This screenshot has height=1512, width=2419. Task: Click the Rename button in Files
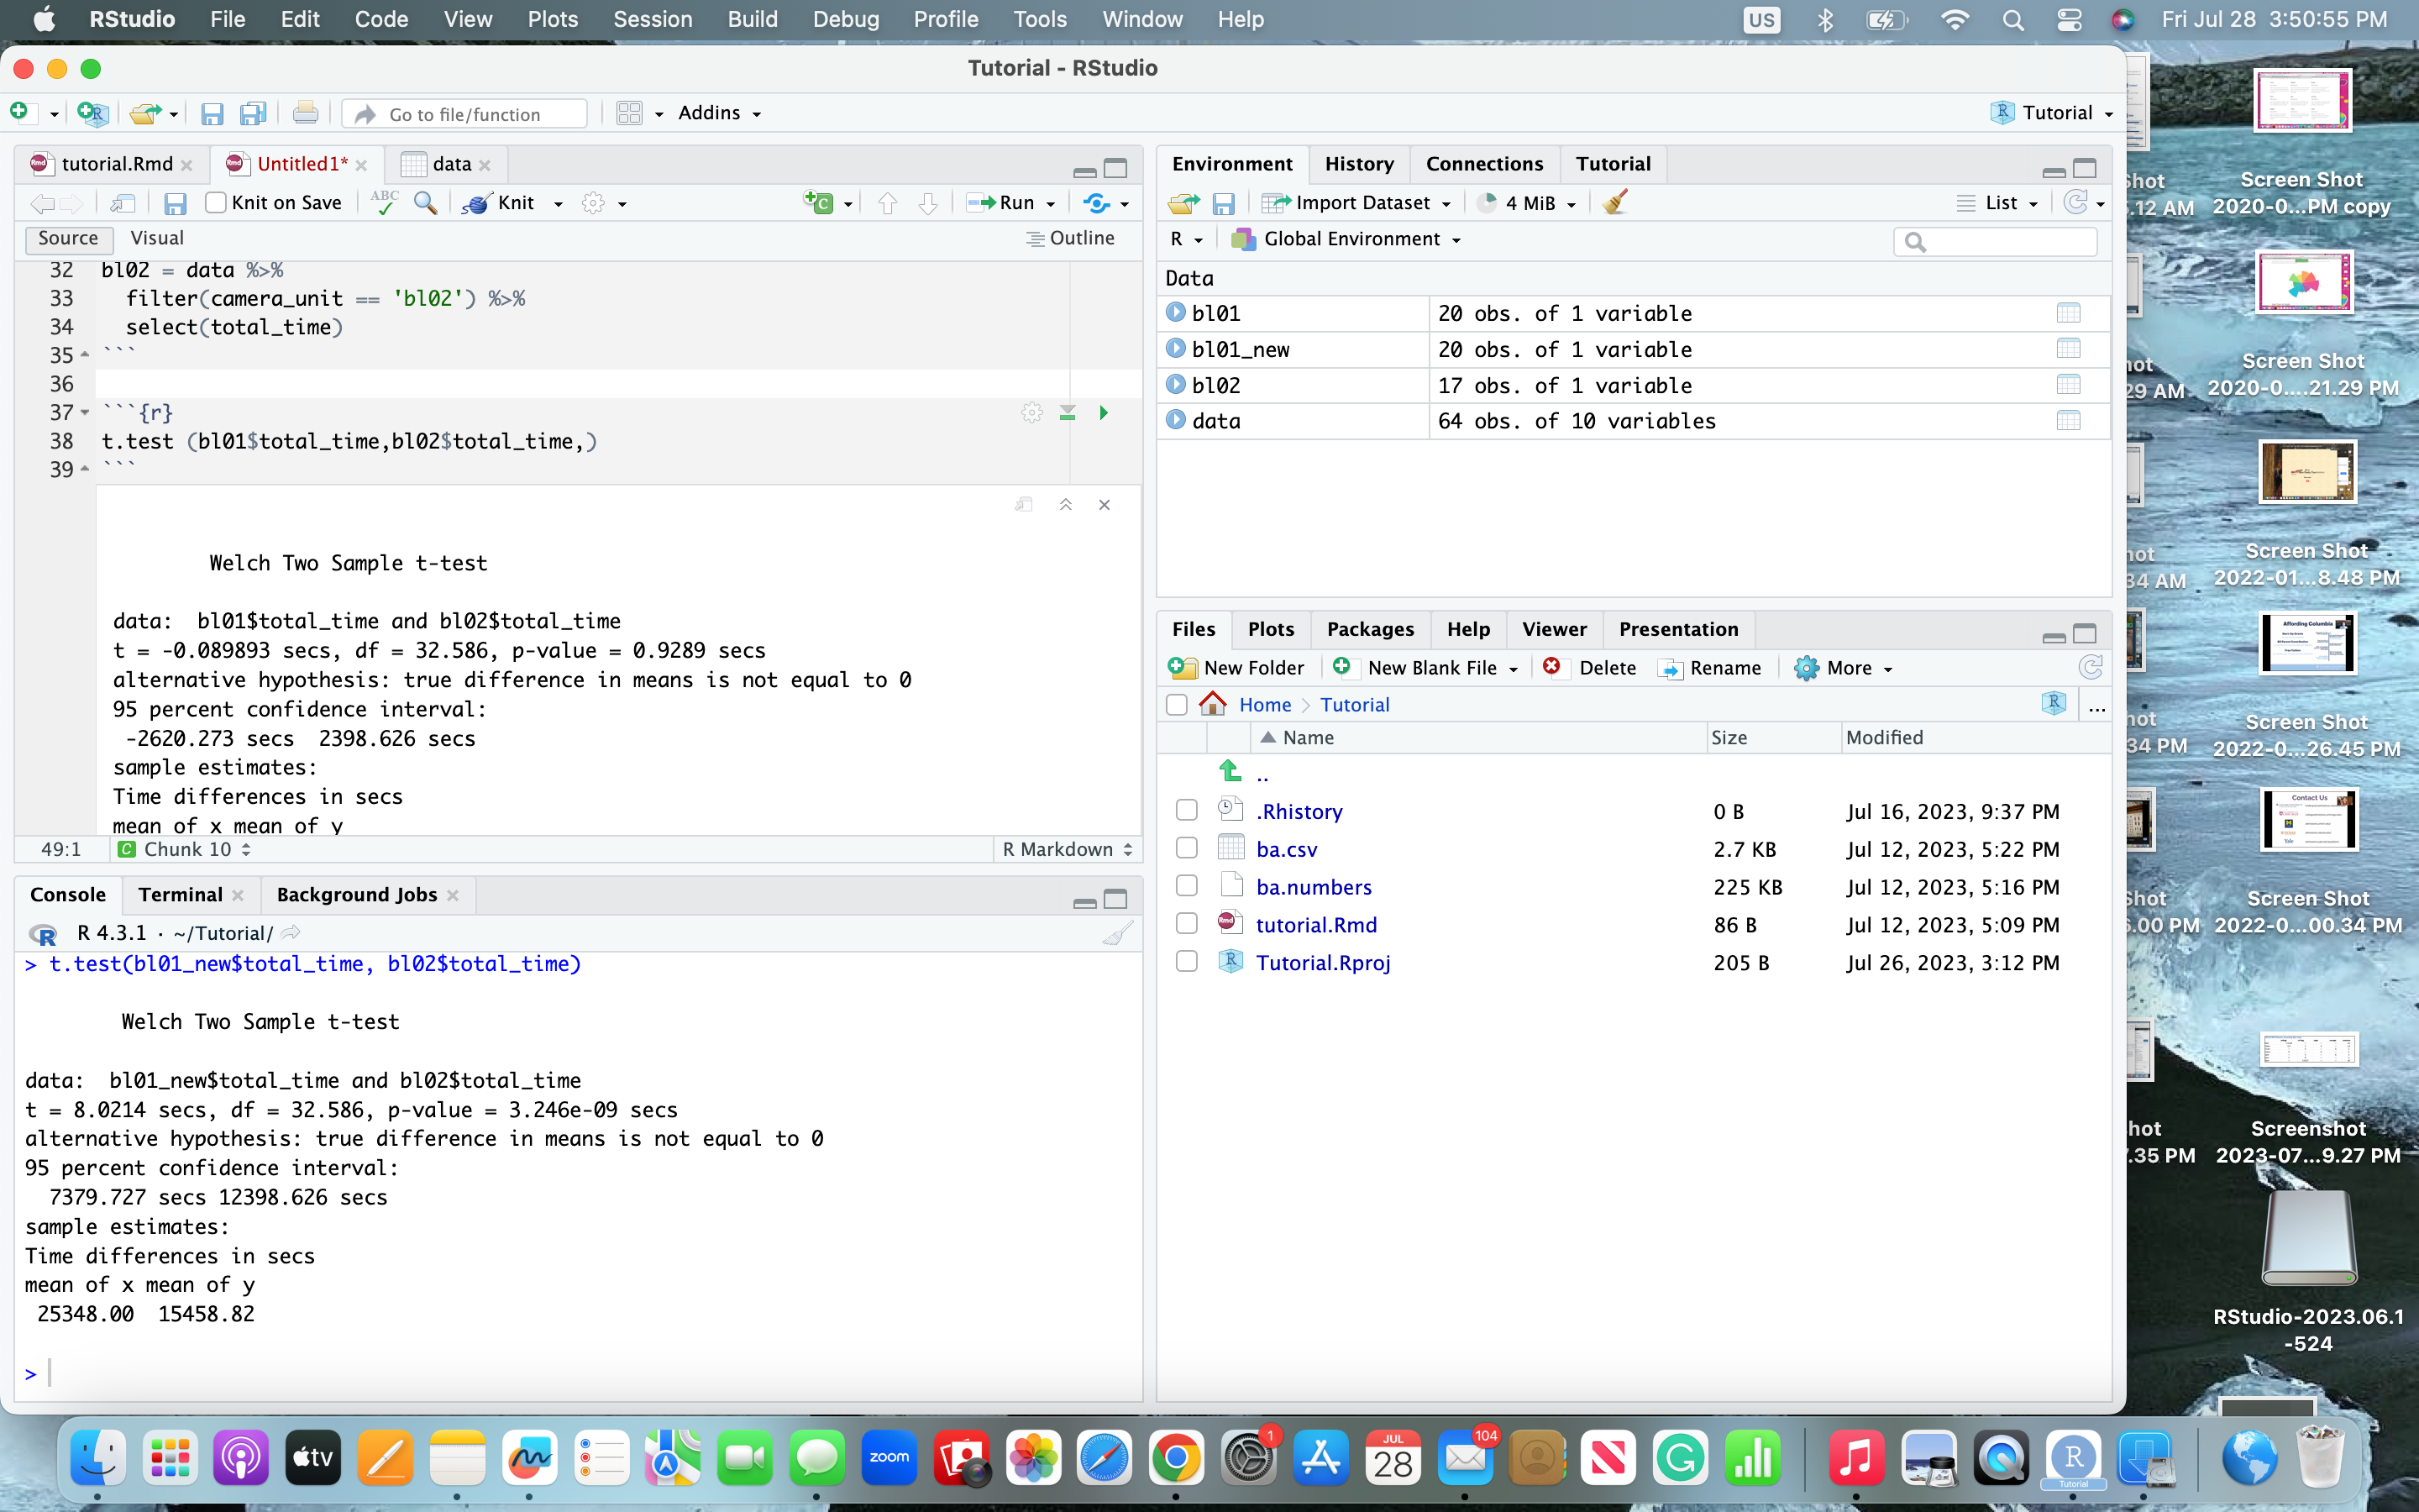coord(1710,668)
